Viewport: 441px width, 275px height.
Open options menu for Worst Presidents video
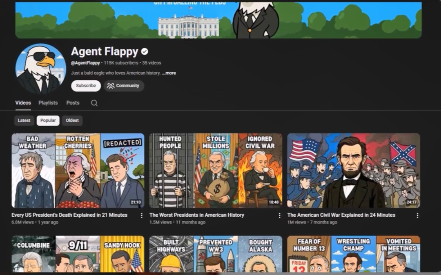(279, 215)
